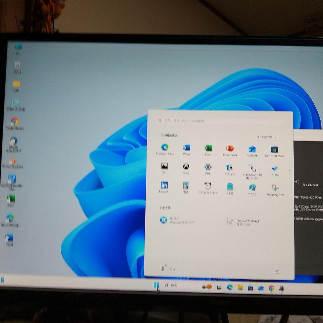323x323 pixels.
Task: Select the Mozilla Thunderbird desktop shortcut
Action: pos(13,144)
